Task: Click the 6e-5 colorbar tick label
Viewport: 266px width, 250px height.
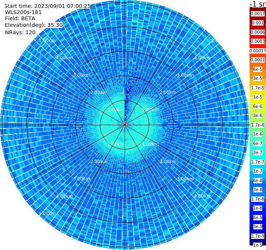Action: [258, 69]
